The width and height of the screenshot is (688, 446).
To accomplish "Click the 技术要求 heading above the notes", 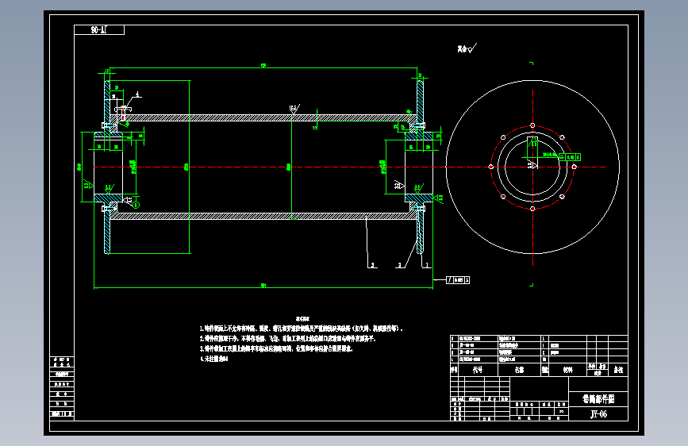I will 302,319.
